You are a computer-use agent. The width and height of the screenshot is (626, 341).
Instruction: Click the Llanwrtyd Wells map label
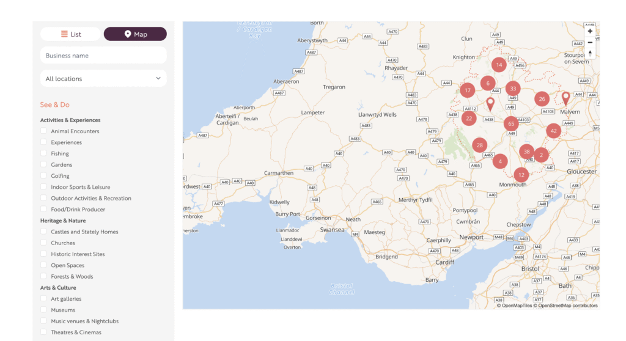[377, 115]
